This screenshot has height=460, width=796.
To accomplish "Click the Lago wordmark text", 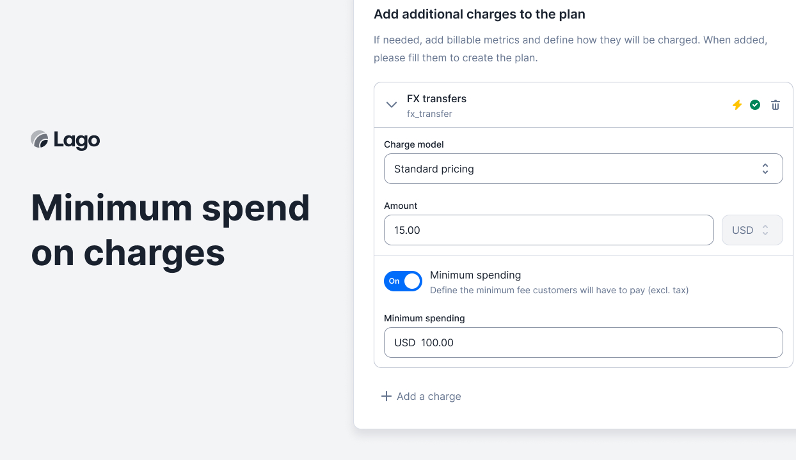I will [77, 140].
